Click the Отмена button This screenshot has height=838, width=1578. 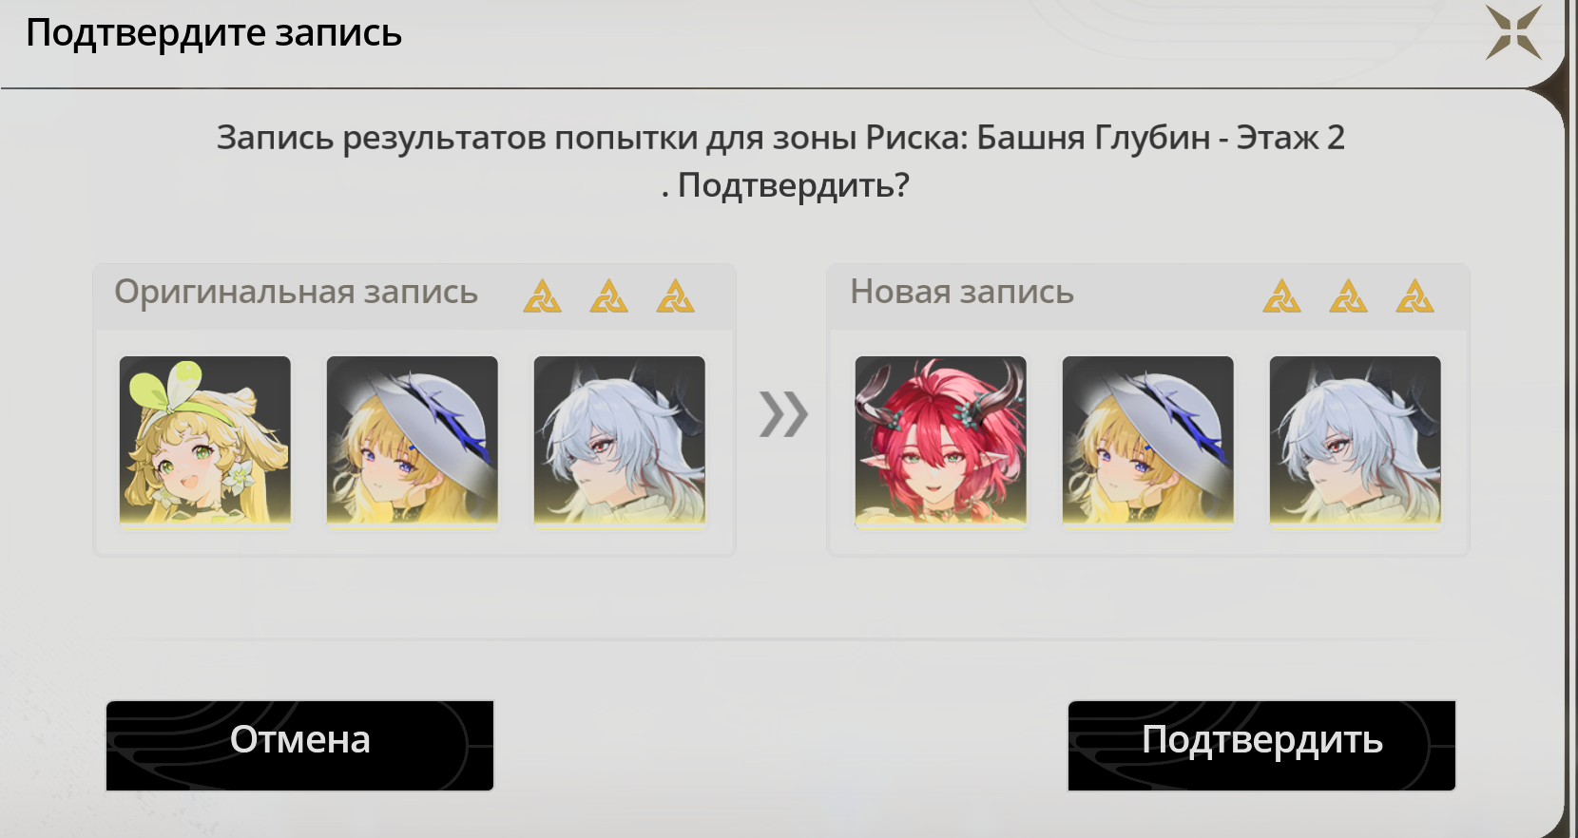click(x=299, y=746)
